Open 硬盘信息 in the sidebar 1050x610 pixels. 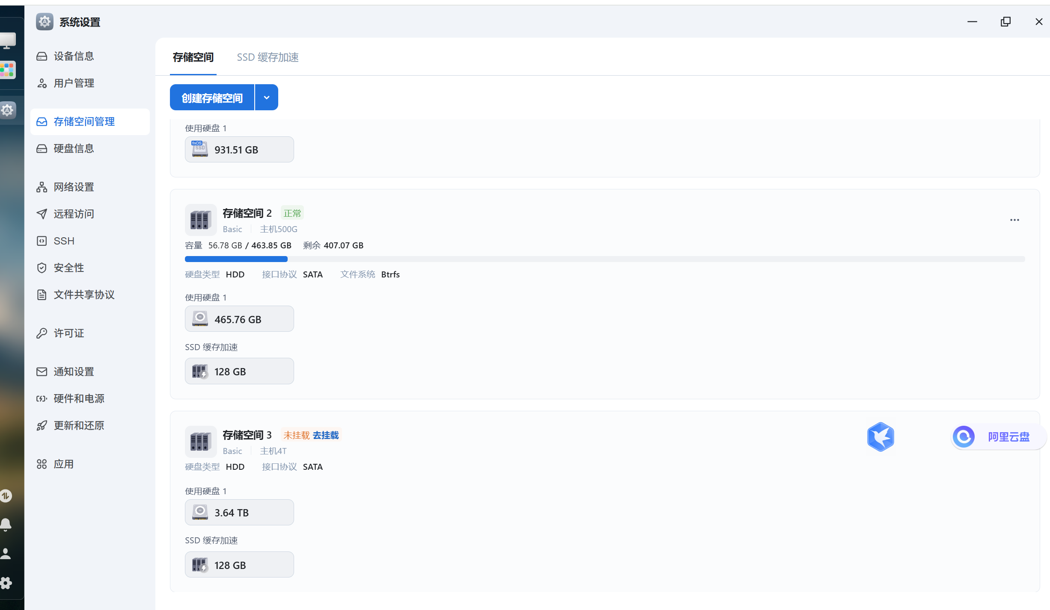pyautogui.click(x=74, y=148)
